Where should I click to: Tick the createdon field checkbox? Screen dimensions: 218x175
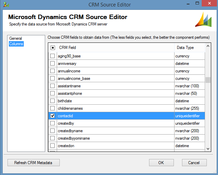(x=53, y=145)
